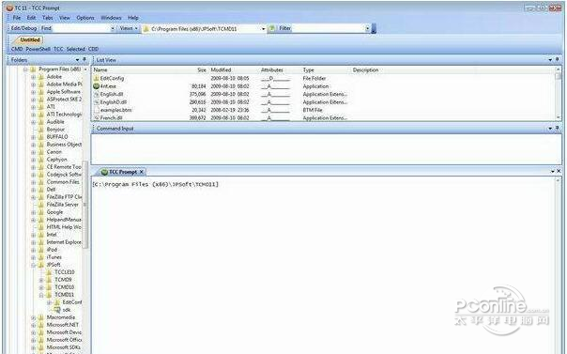567x354 pixels.
Task: Expand the TCMD9 folder node
Action: [41, 280]
